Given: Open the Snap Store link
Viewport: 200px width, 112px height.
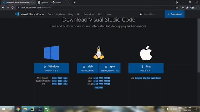Looking at the screenshot, I should pos(99,88).
